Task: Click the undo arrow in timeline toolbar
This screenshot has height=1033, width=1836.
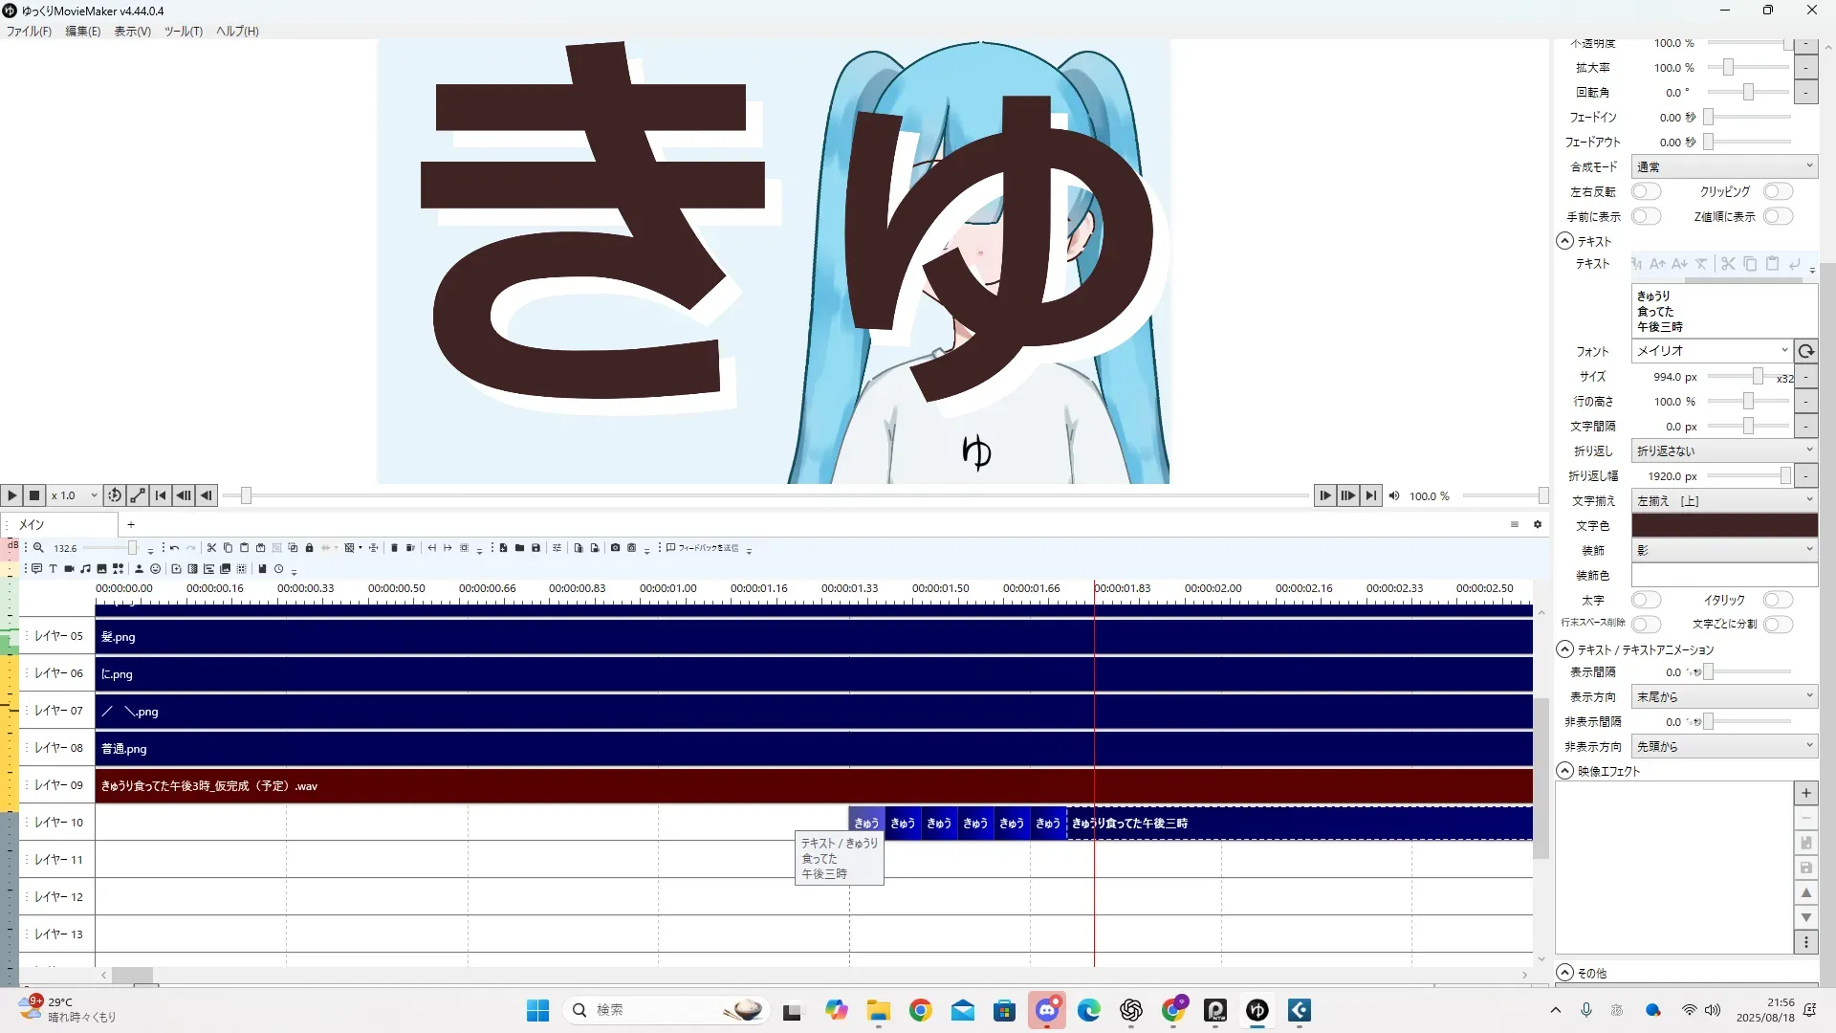Action: coord(174,548)
